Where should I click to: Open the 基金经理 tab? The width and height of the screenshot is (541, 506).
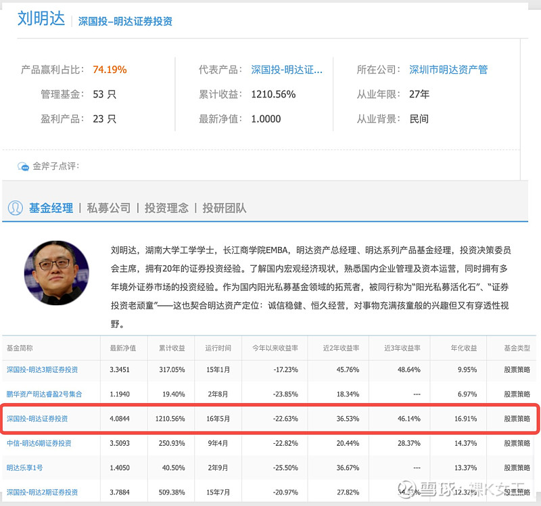(x=51, y=208)
